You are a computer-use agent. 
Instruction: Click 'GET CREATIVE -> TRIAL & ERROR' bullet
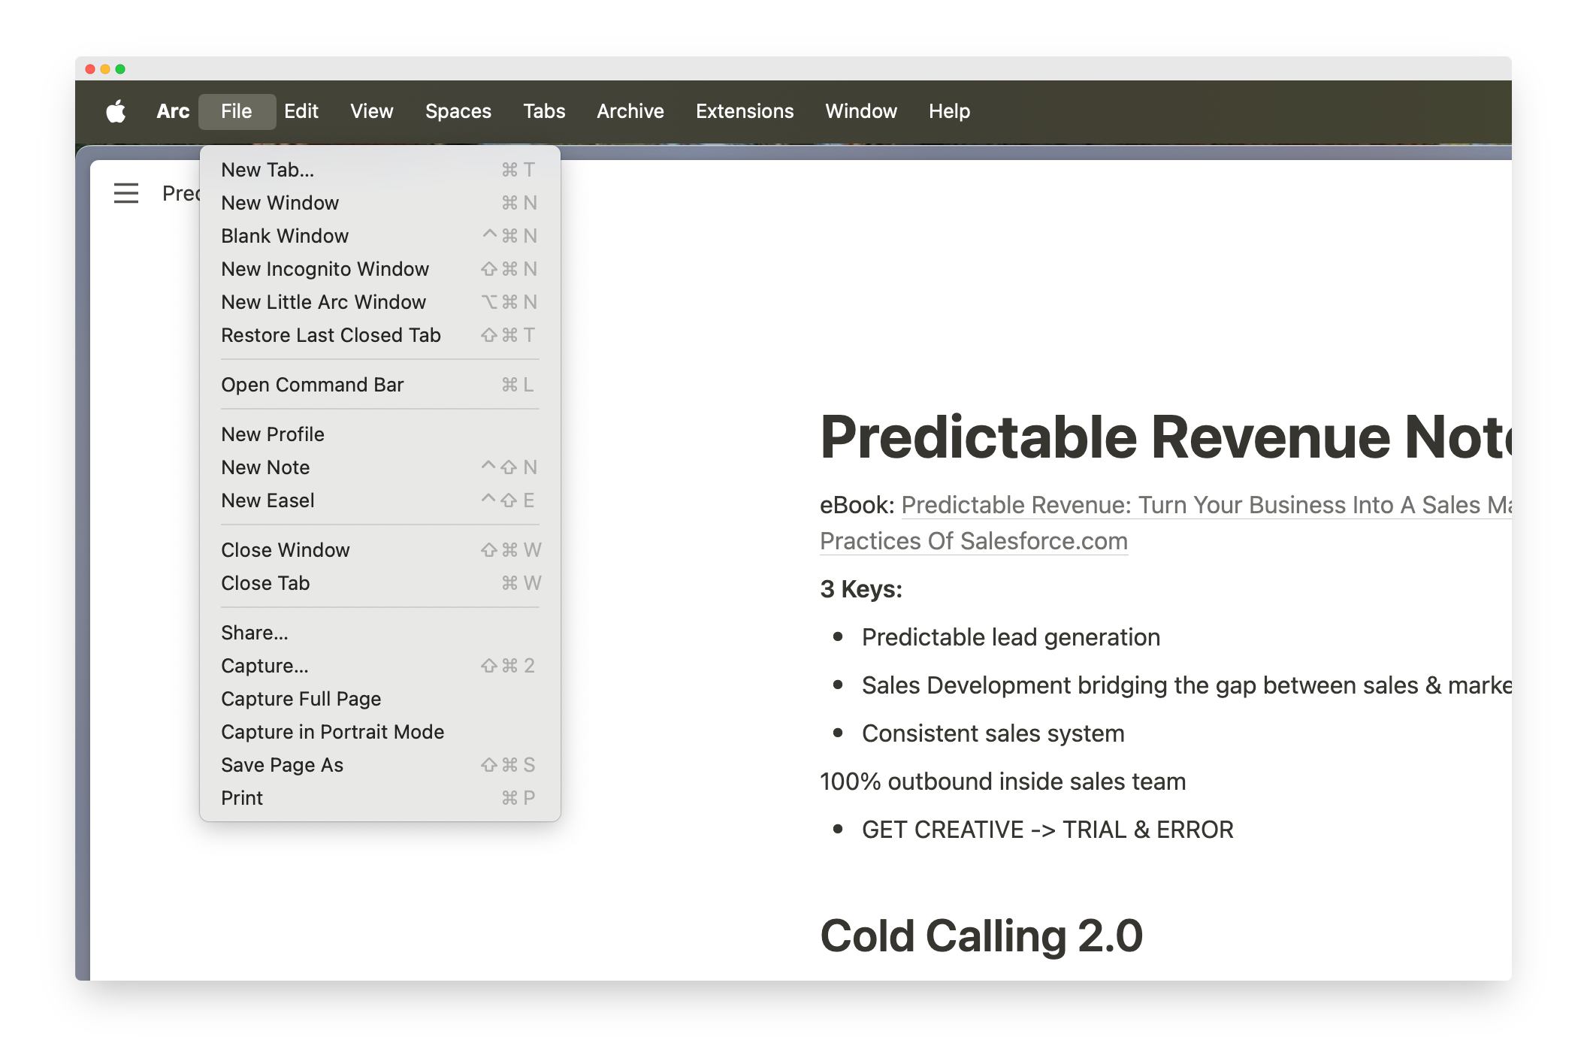(x=1047, y=830)
